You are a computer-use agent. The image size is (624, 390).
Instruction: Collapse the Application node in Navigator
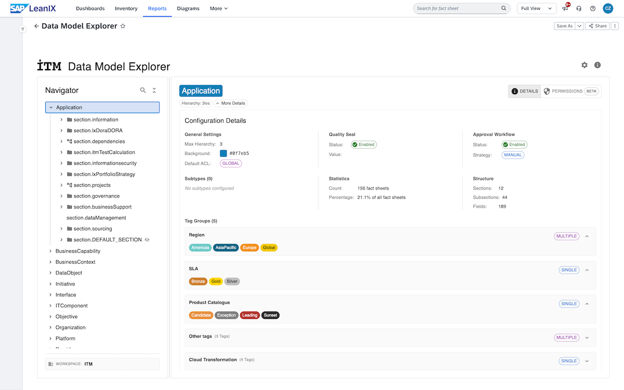tap(51, 107)
